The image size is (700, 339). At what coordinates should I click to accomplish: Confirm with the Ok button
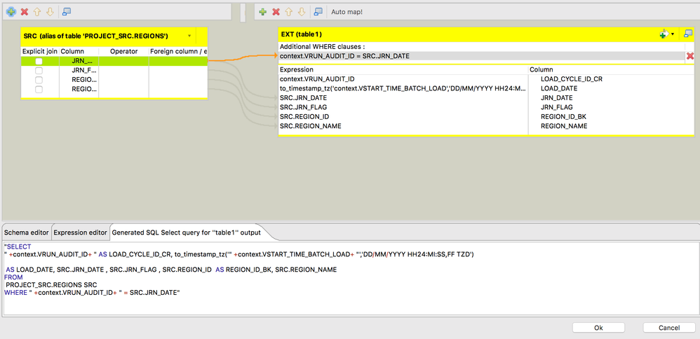(x=598, y=327)
